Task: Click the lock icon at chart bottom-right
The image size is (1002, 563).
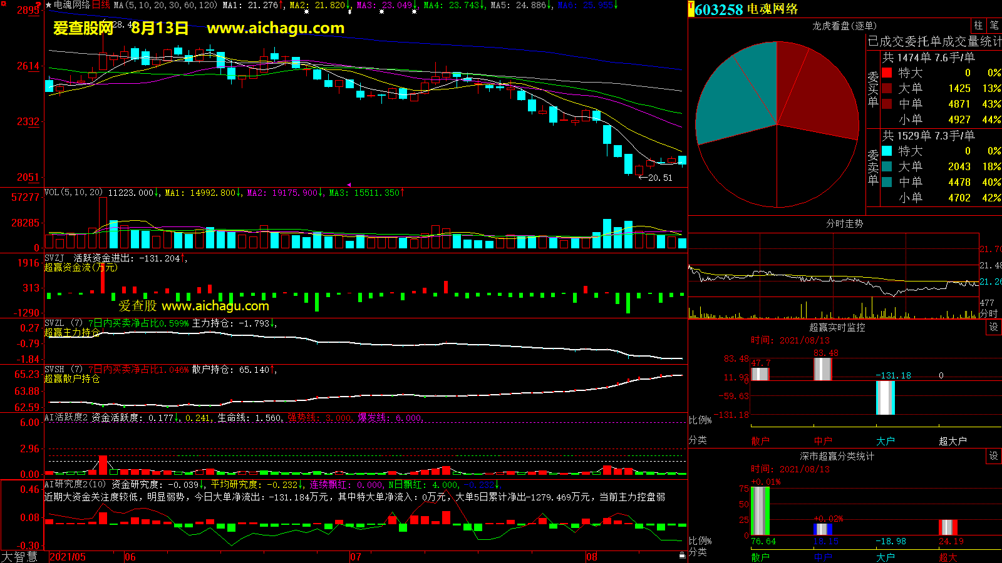Action: pos(682,555)
